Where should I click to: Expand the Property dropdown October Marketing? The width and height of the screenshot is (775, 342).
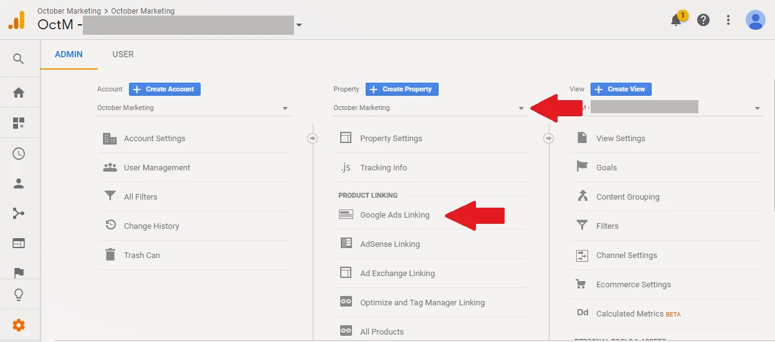429,108
